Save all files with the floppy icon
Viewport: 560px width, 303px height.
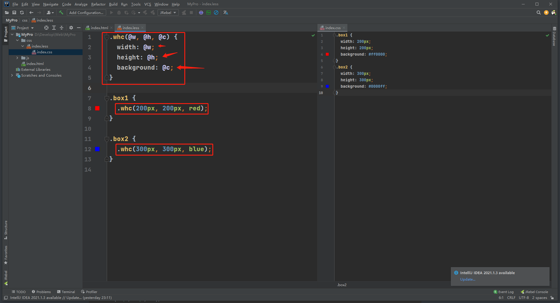click(14, 13)
